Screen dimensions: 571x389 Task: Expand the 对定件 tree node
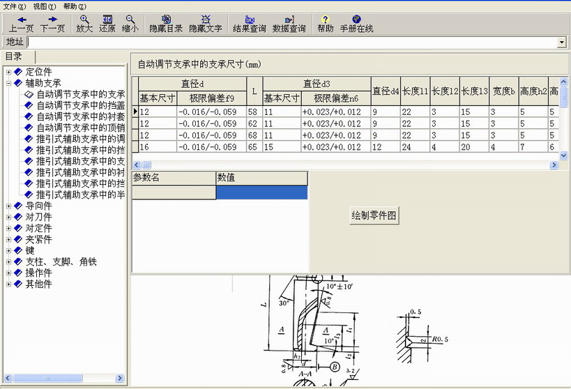(9, 229)
